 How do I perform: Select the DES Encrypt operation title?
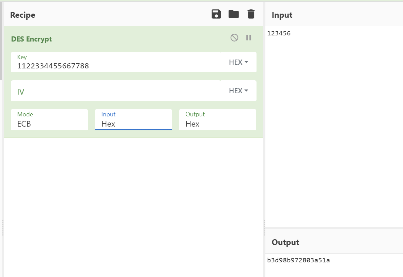click(x=32, y=39)
